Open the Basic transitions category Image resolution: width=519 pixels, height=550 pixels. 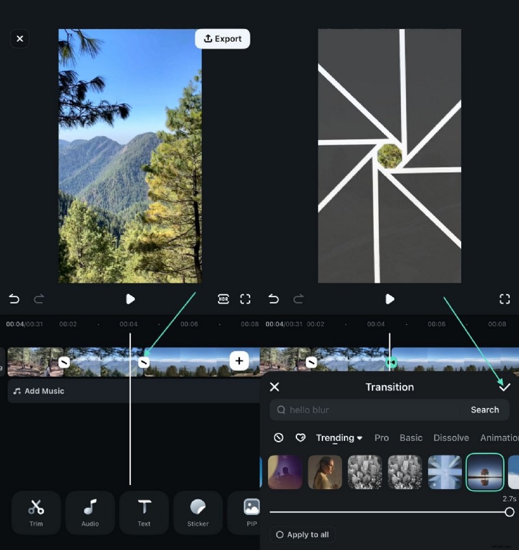coord(411,438)
